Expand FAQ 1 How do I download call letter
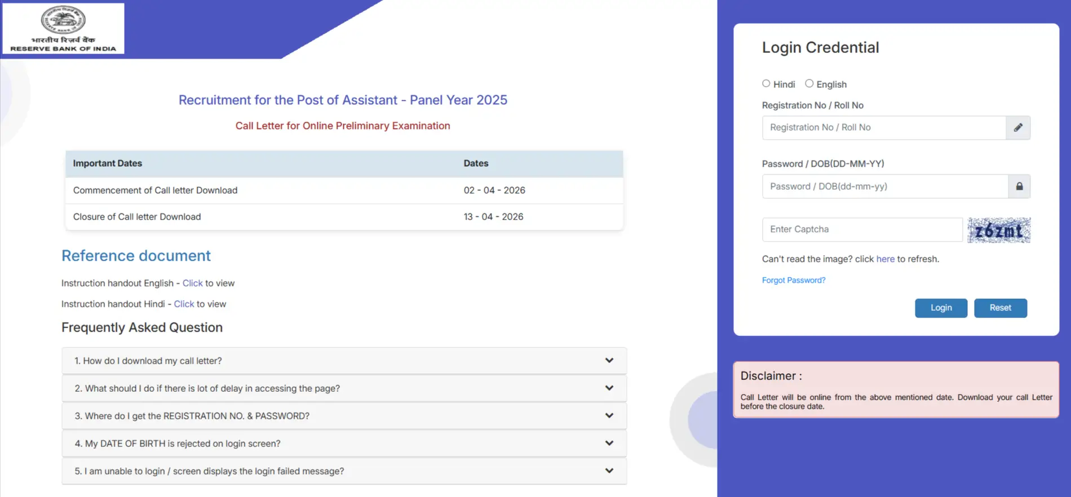 tap(344, 361)
